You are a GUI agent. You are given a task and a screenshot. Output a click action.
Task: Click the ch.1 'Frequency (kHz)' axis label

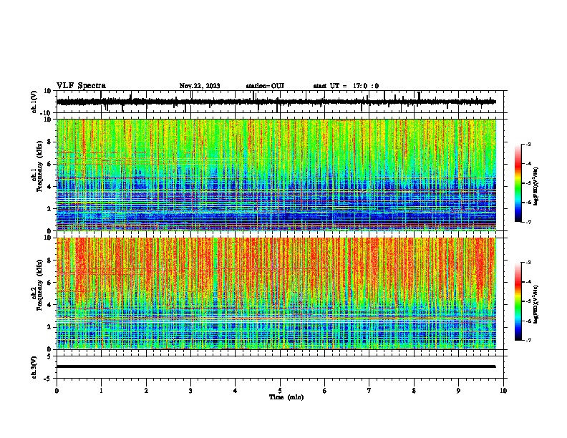(40, 166)
